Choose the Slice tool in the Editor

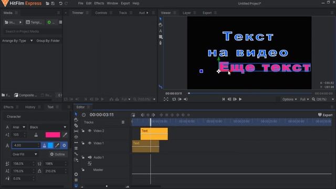(76, 125)
